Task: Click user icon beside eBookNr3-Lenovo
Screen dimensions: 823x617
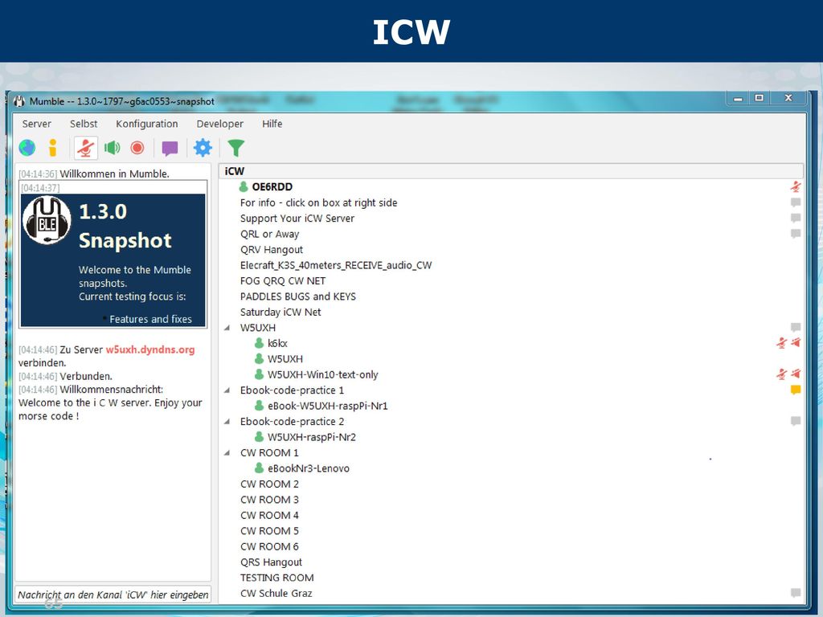Action: pyautogui.click(x=259, y=468)
